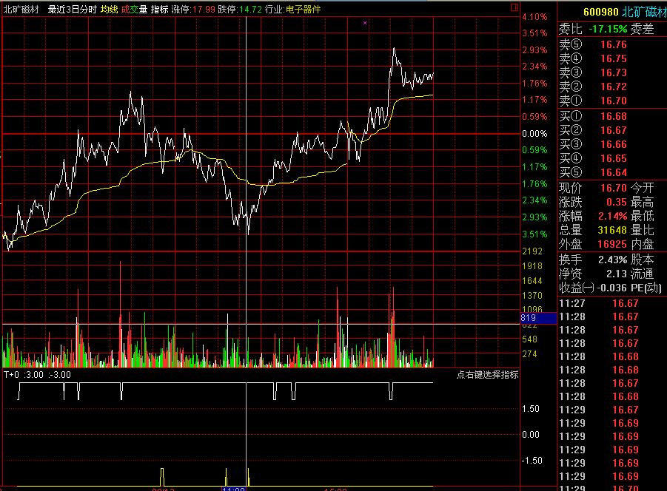Select the 买③ row price 16.66

tap(614, 144)
